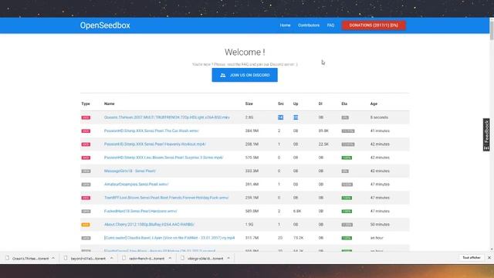This screenshot has width=494, height=278.
Task: Click the 89.8K download speed cell
Action: tap(323, 131)
